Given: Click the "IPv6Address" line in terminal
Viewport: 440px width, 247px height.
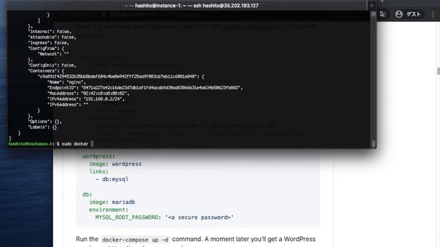Looking at the screenshot, I should tap(67, 104).
